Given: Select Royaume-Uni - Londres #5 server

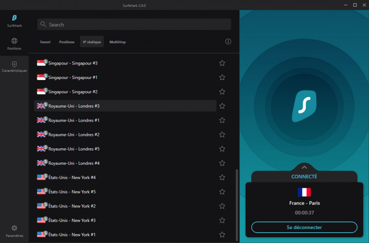Looking at the screenshot, I should tap(125, 149).
